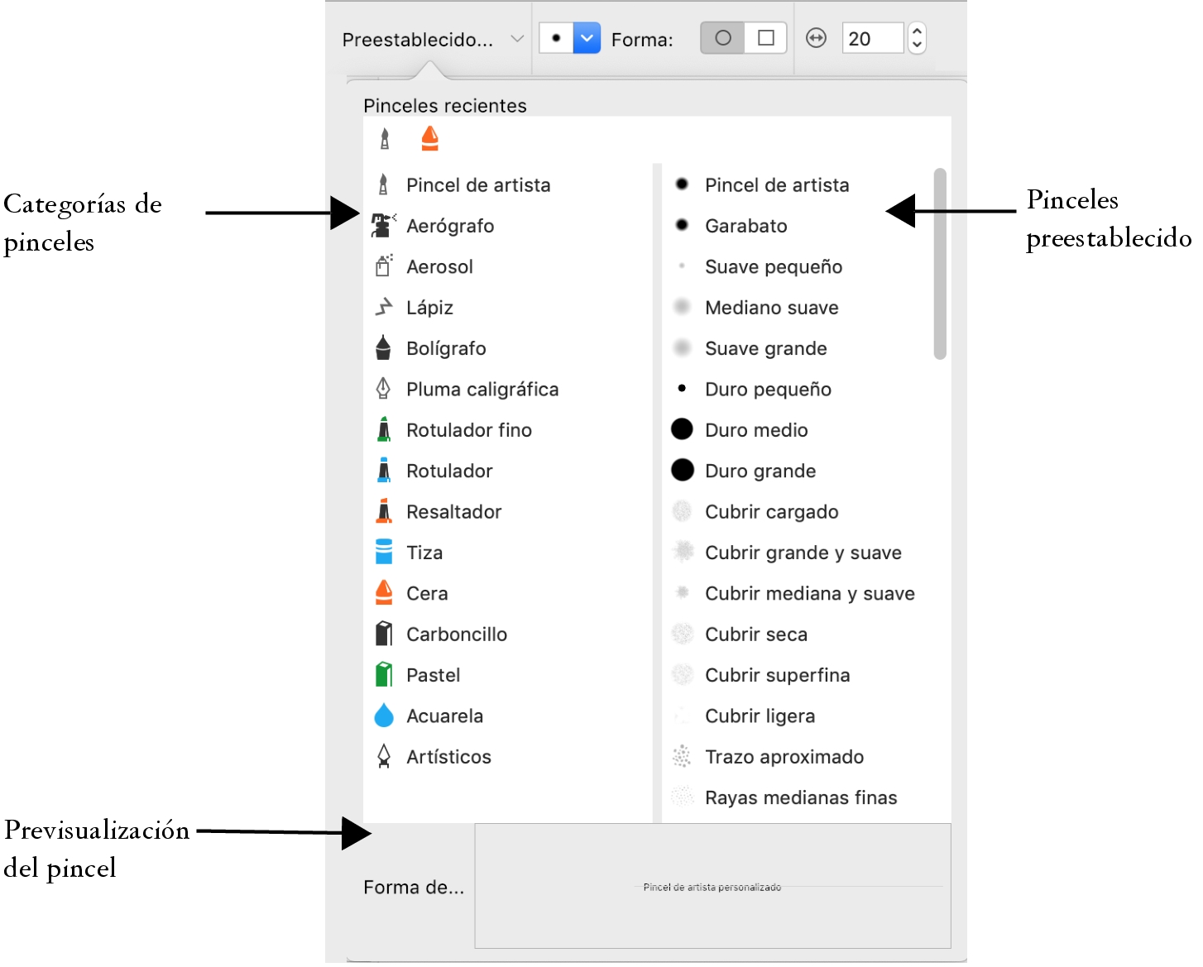Click the brush size input field
This screenshot has height=967, width=1203.
point(872,38)
